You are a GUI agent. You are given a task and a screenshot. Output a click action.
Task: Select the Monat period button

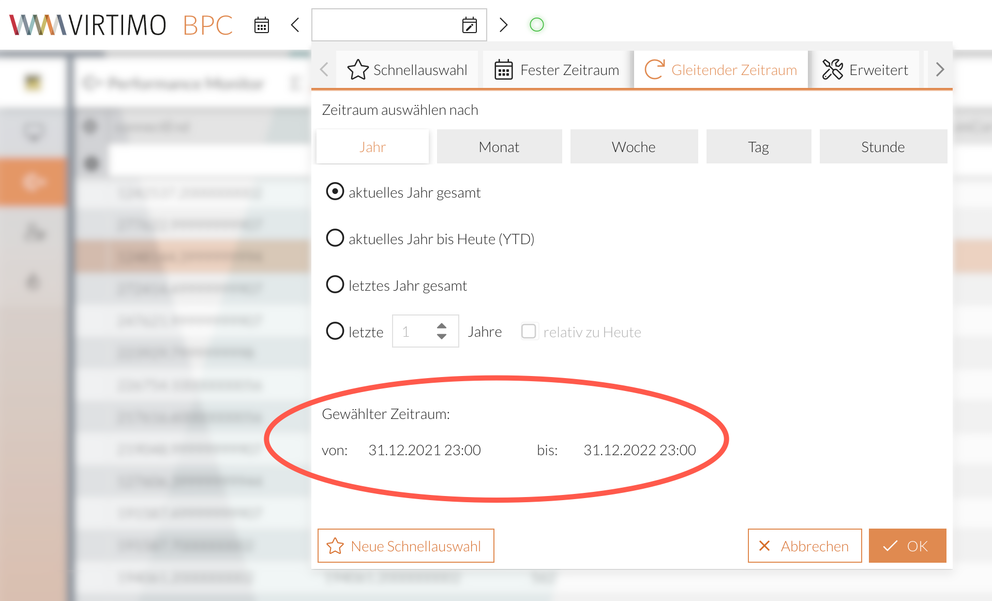499,147
